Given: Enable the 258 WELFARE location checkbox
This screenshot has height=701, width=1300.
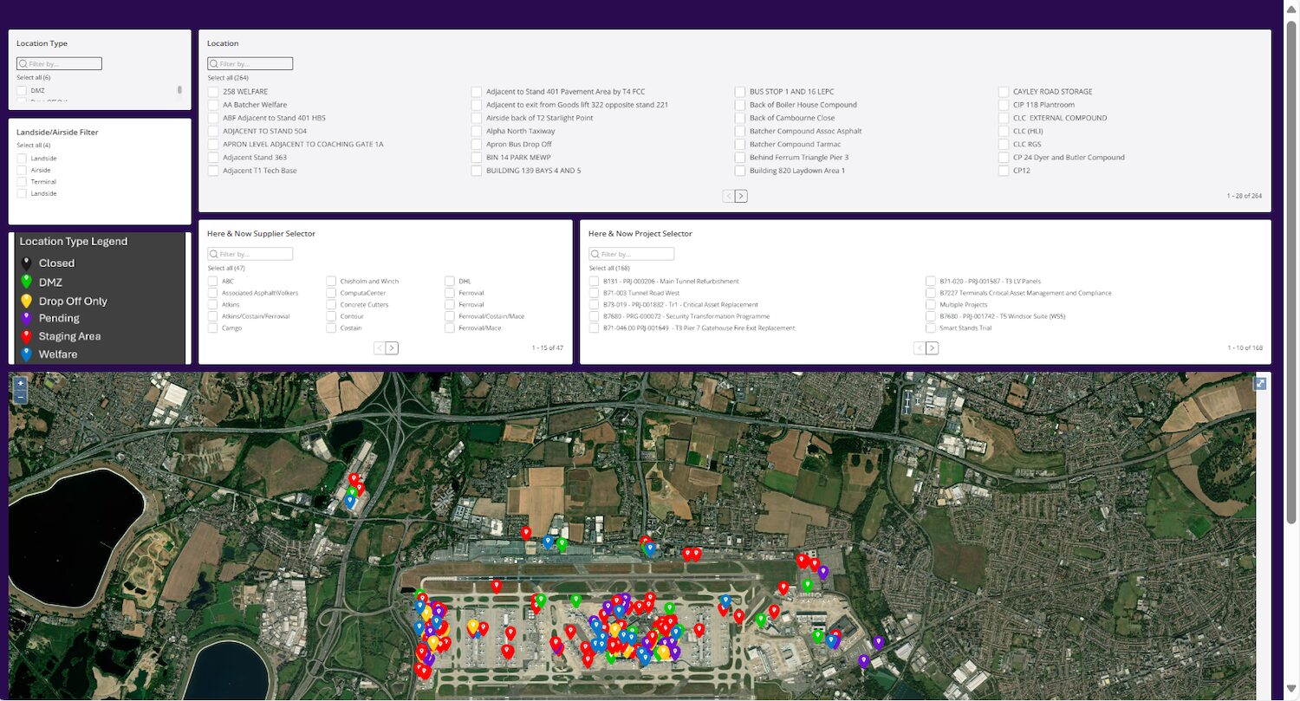Looking at the screenshot, I should 213,91.
